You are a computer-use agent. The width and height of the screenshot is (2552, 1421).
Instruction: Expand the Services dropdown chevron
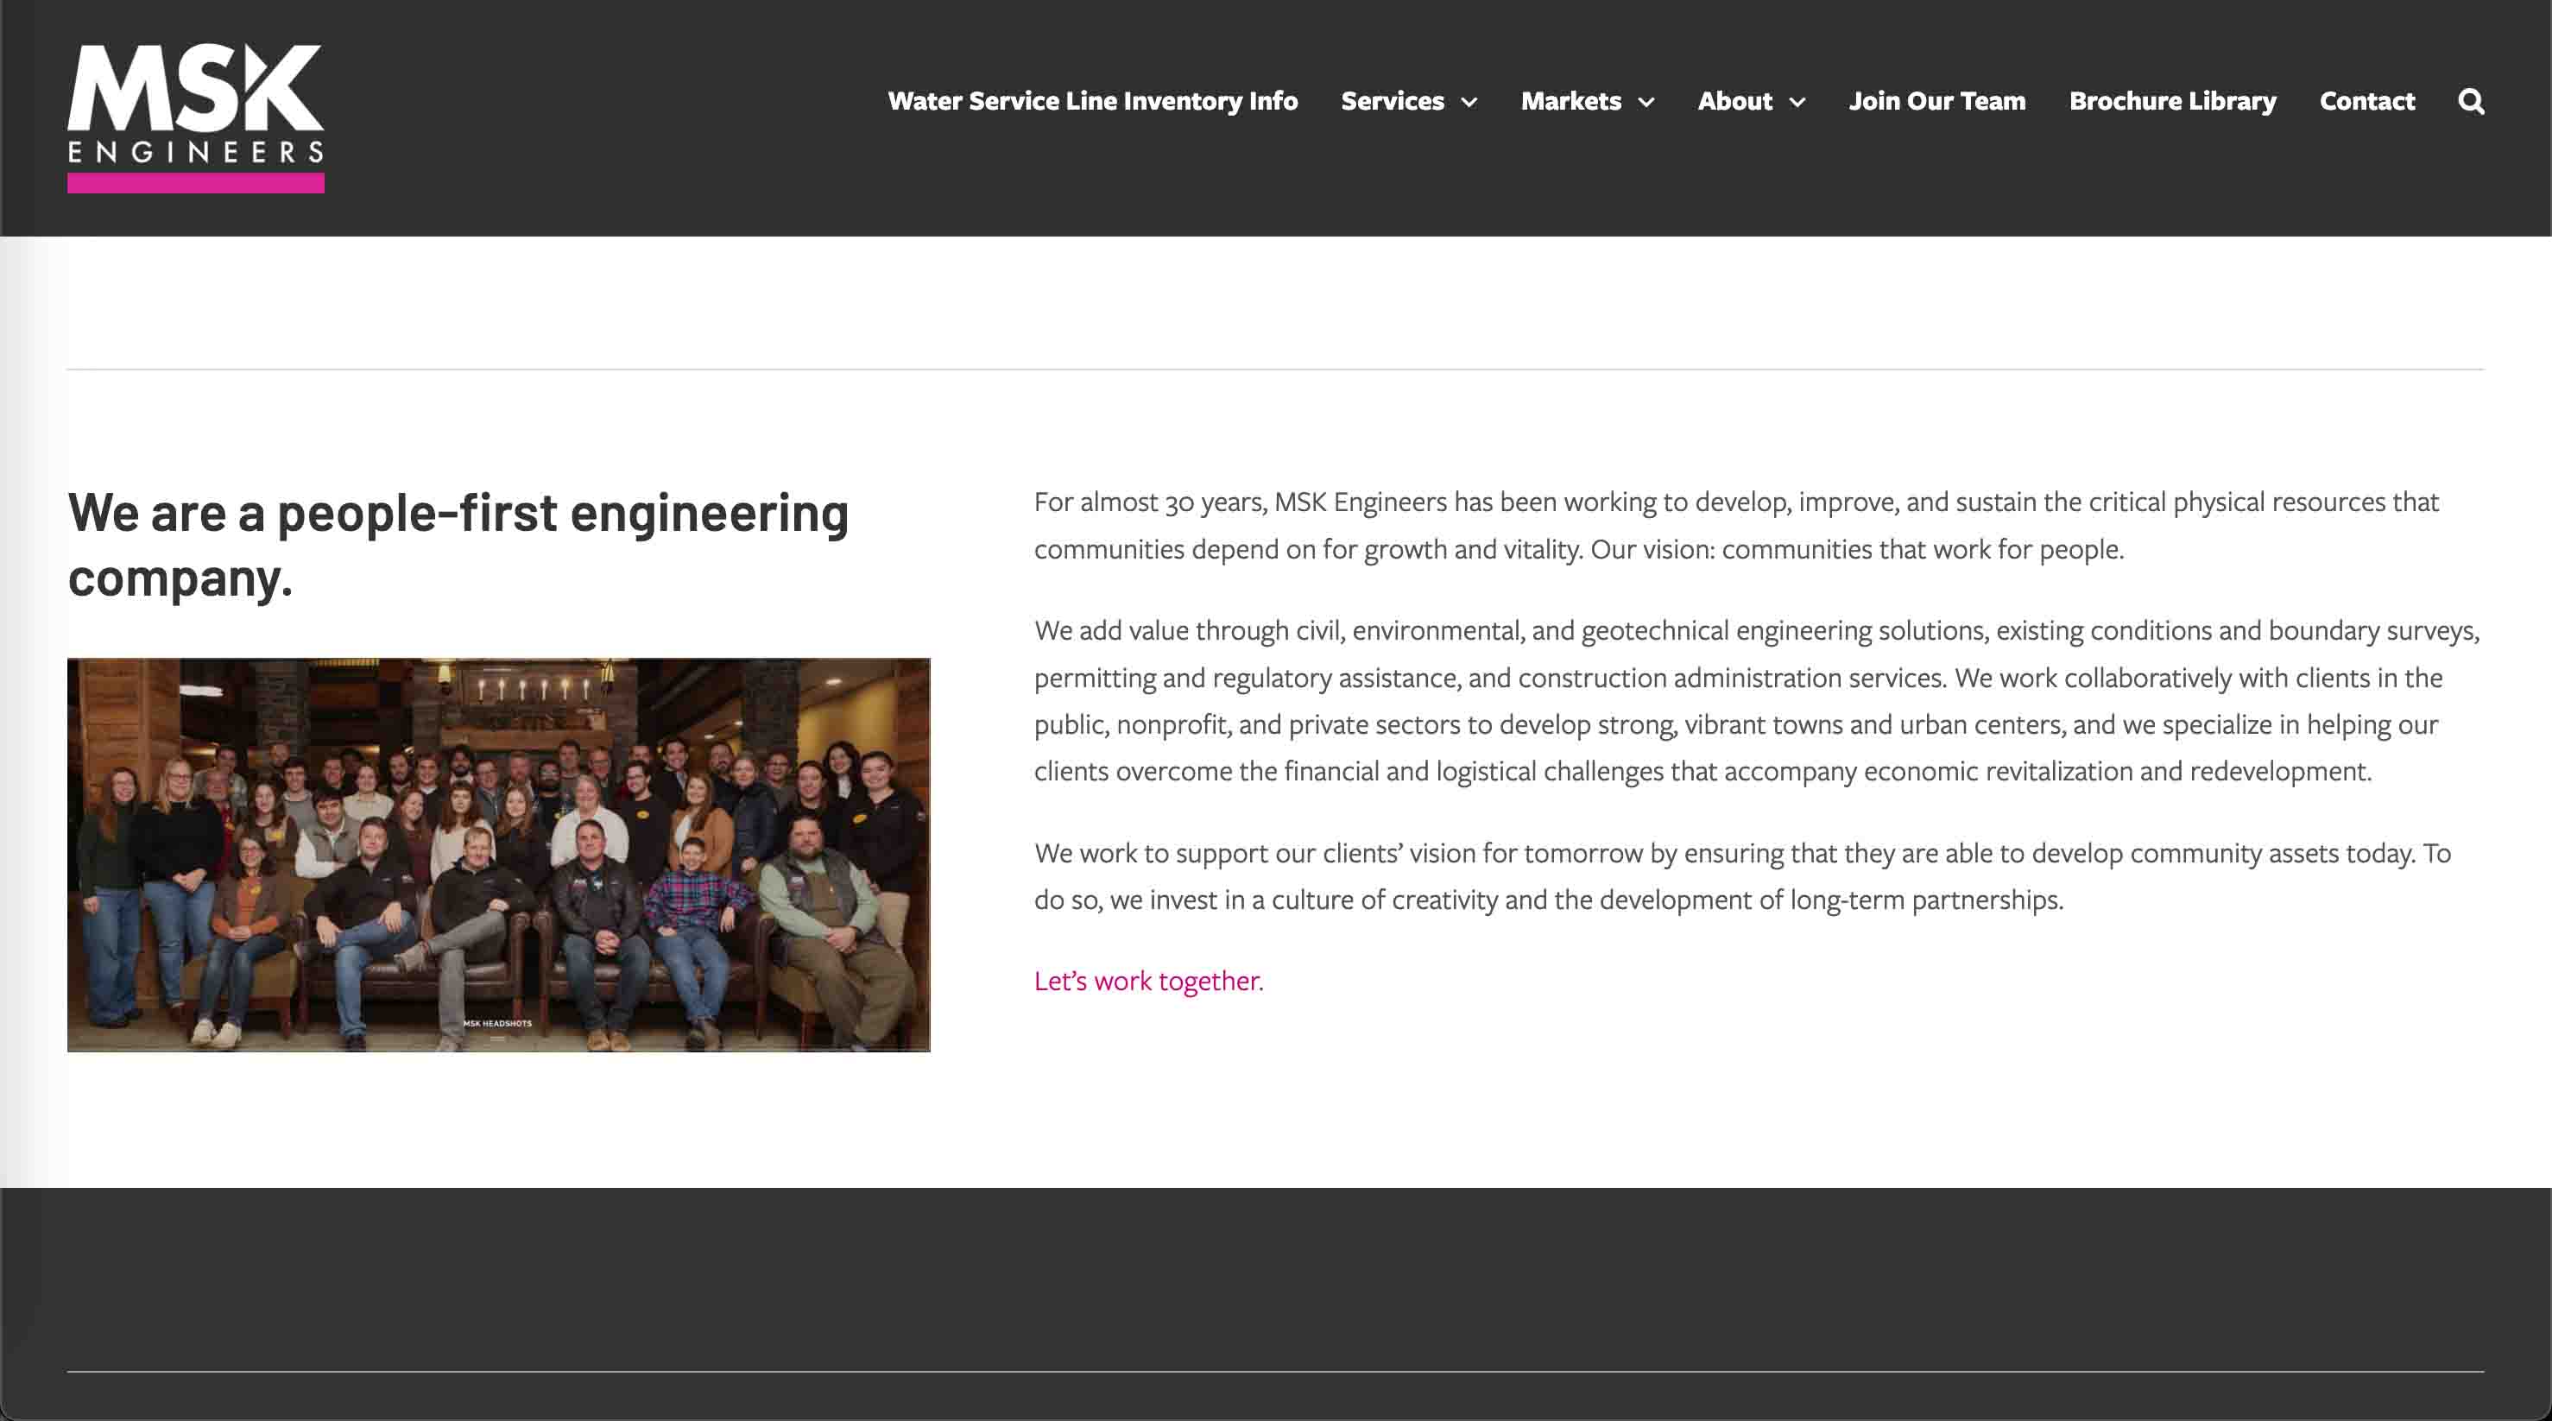[x=1469, y=102]
